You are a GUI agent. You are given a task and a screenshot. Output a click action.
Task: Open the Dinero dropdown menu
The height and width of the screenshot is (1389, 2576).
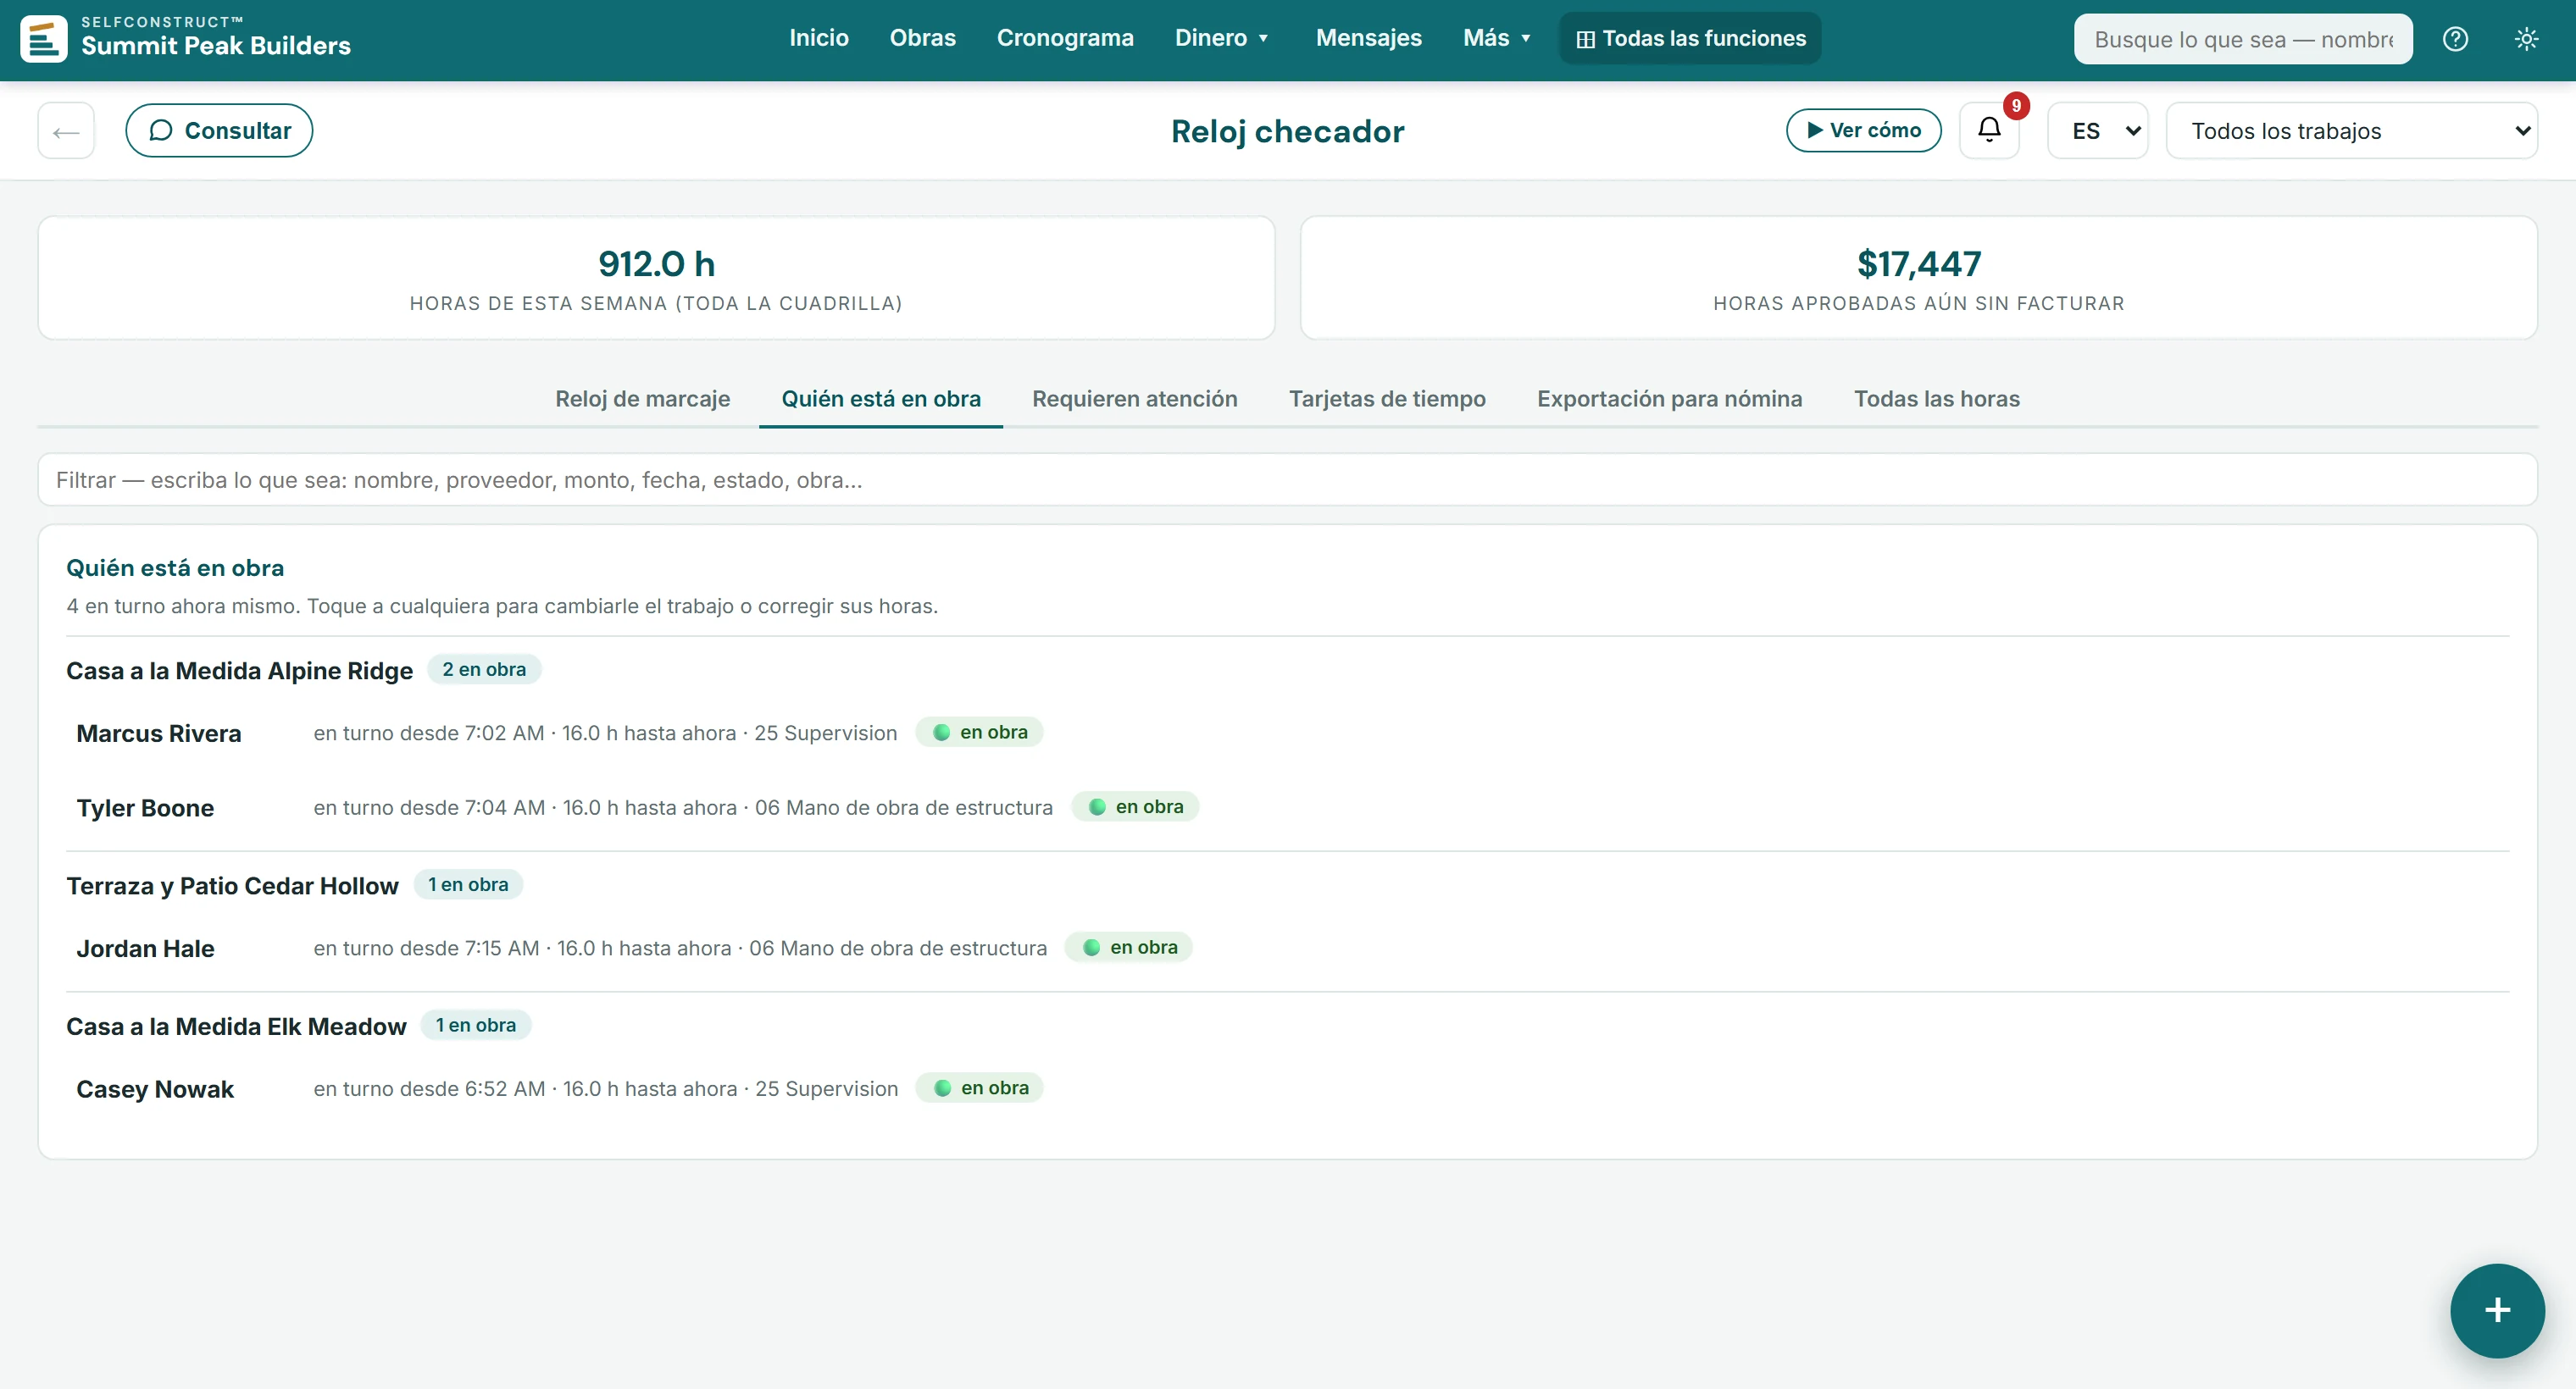click(1221, 38)
